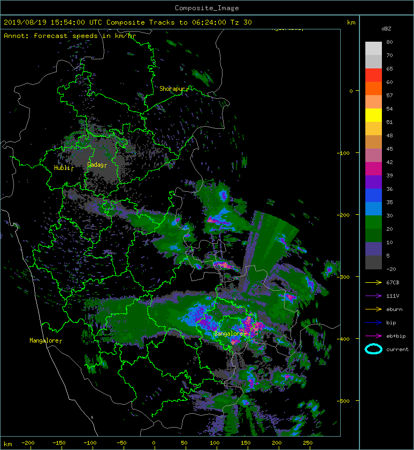Pick the purple swatch above the 36 label

coord(373,182)
